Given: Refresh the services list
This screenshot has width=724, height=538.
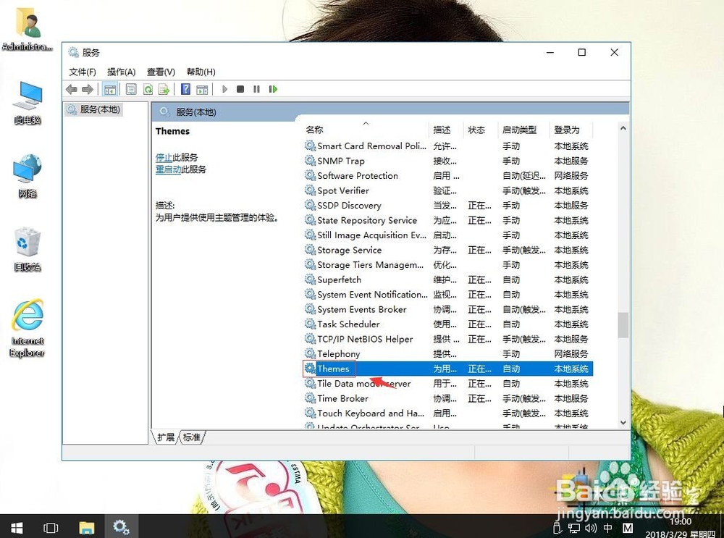Looking at the screenshot, I should tap(148, 89).
